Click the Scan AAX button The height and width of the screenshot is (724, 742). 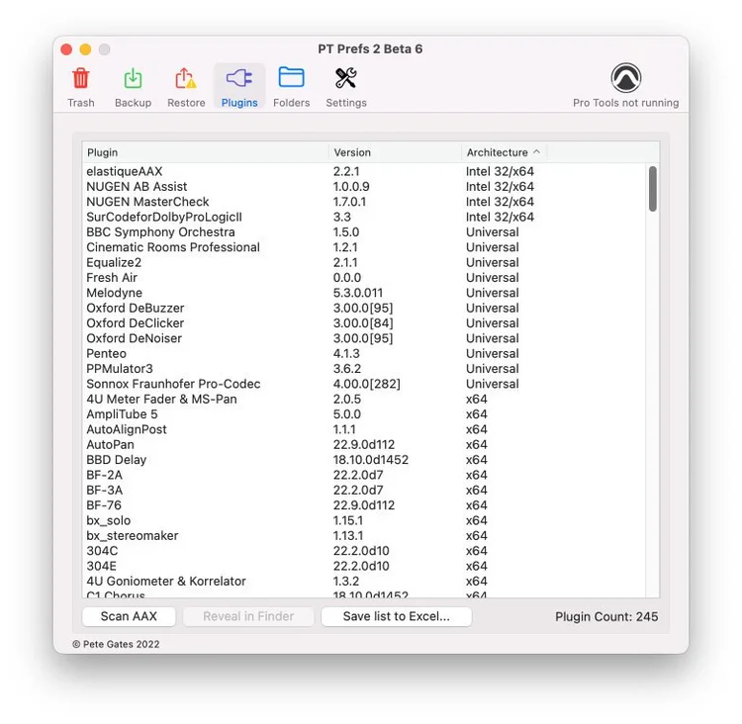tap(129, 616)
